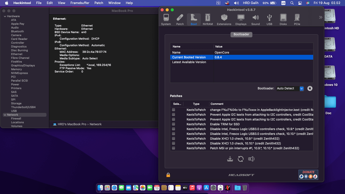Tick the Patch MSI or pin interrupts checkbox

pyautogui.click(x=174, y=148)
